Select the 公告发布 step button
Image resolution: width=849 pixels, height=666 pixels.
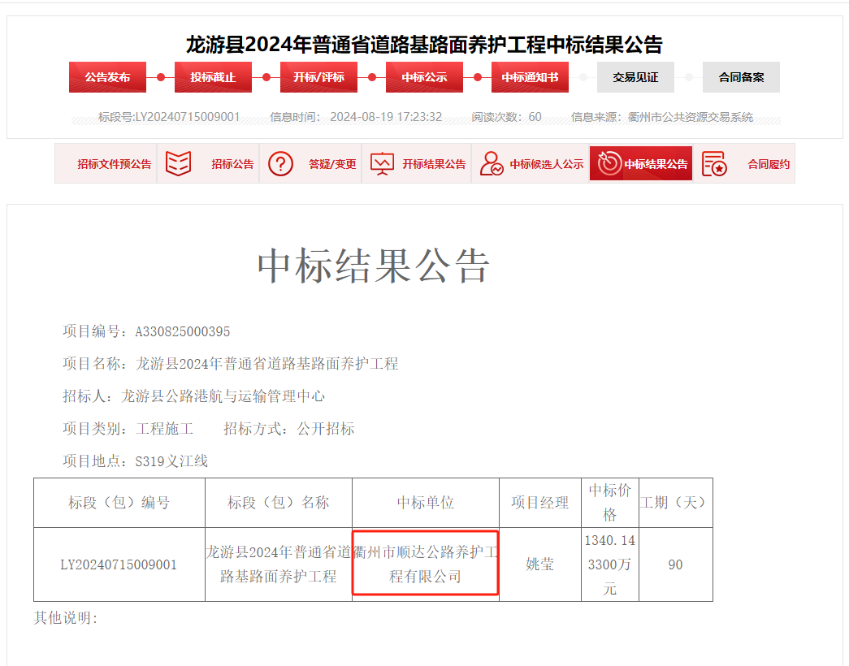click(x=107, y=77)
